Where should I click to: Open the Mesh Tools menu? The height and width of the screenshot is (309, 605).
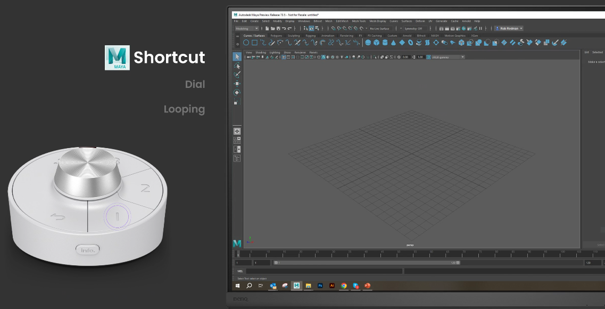[359, 21]
